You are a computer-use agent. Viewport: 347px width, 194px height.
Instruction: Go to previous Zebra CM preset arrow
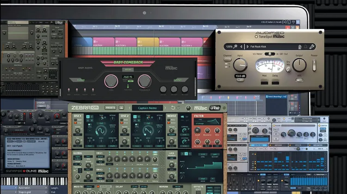pyautogui.click(x=130, y=108)
